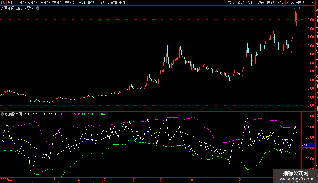The image size is (318, 183).
Task: Expand the 更多 periods menu
Action: click(x=124, y=3)
